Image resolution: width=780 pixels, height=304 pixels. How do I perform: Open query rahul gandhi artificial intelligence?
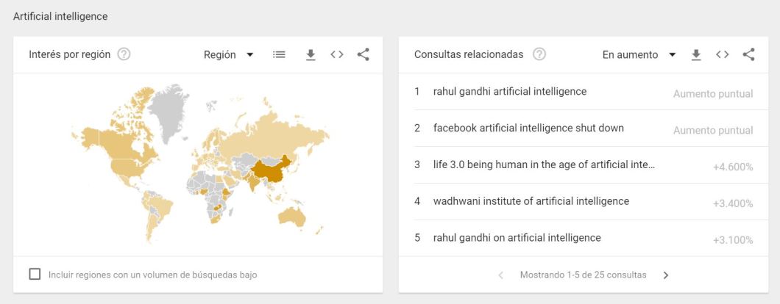[510, 92]
